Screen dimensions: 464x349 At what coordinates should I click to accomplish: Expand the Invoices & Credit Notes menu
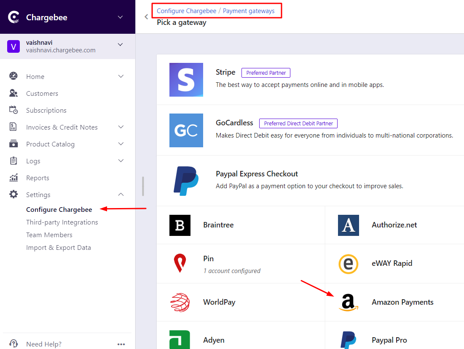point(121,127)
